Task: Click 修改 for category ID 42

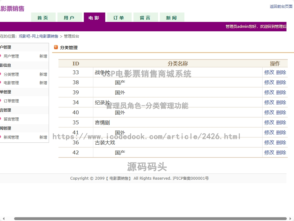Action: (x=269, y=152)
